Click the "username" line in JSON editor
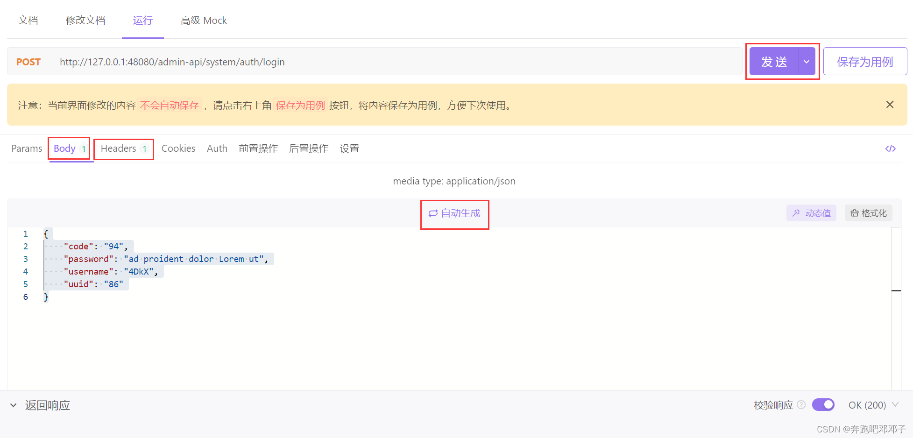Viewport: 913px width, 438px height. 111,271
